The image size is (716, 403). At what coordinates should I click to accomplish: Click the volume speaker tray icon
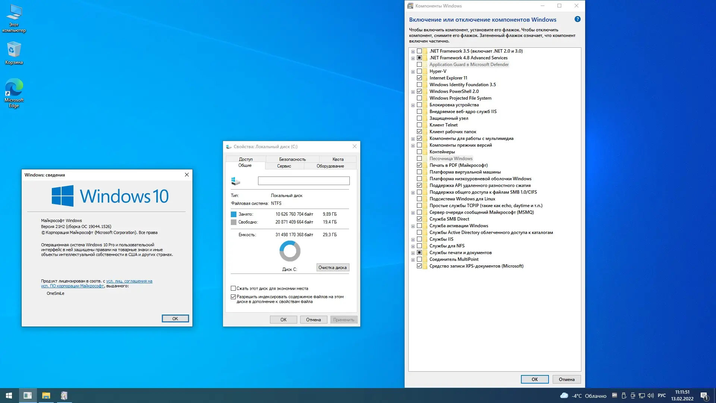[x=651, y=396]
